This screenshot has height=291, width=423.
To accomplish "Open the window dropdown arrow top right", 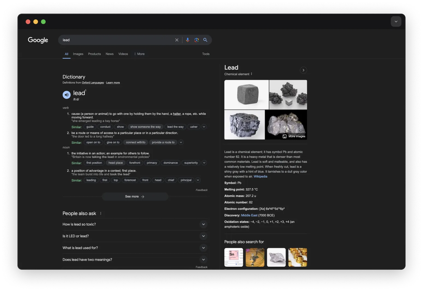I will pos(396,21).
